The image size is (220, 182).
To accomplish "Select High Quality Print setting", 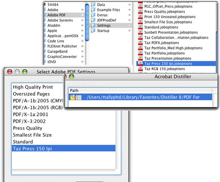I will point(33,87).
